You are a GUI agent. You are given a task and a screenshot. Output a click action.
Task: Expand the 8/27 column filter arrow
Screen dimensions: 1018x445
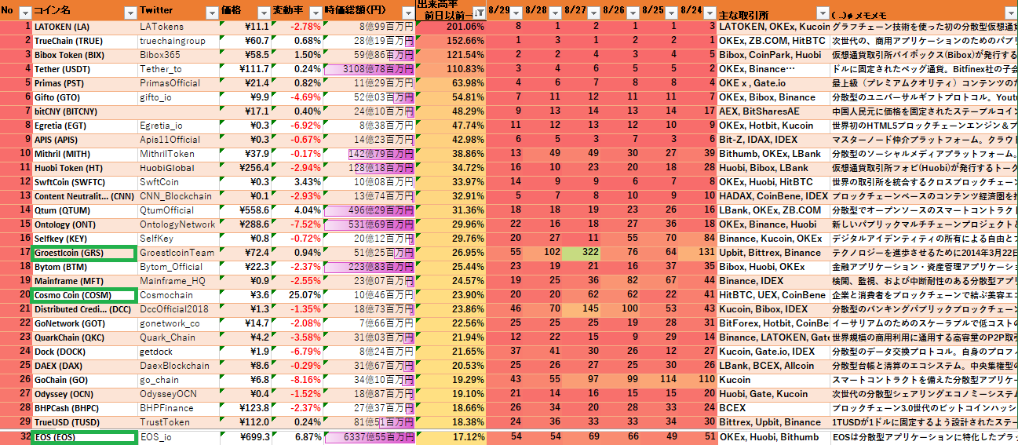[x=595, y=13]
